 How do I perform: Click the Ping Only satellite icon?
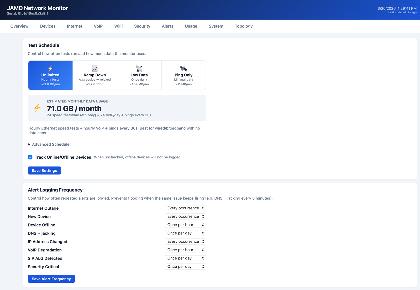(x=183, y=68)
